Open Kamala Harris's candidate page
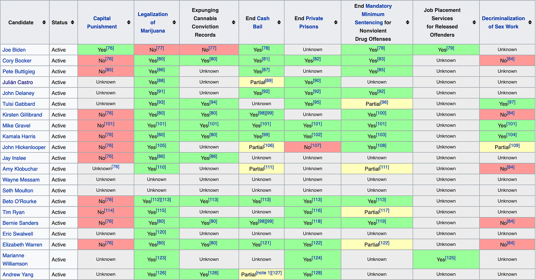Viewport: 536px width, 280px height. [19, 136]
